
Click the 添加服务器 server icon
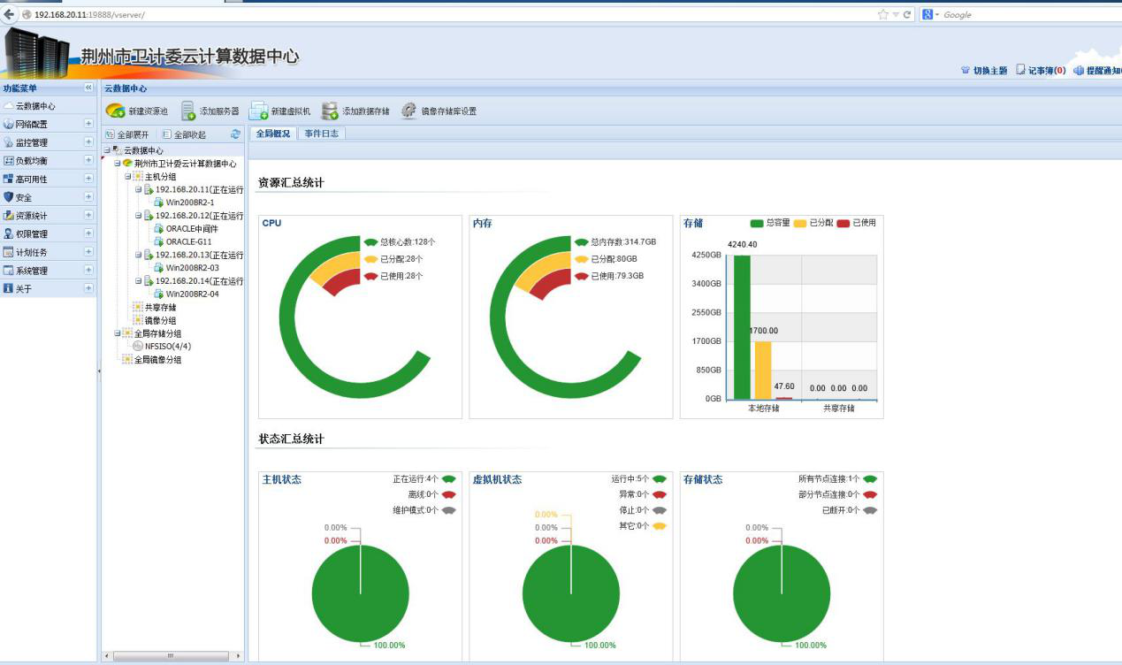coord(188,111)
